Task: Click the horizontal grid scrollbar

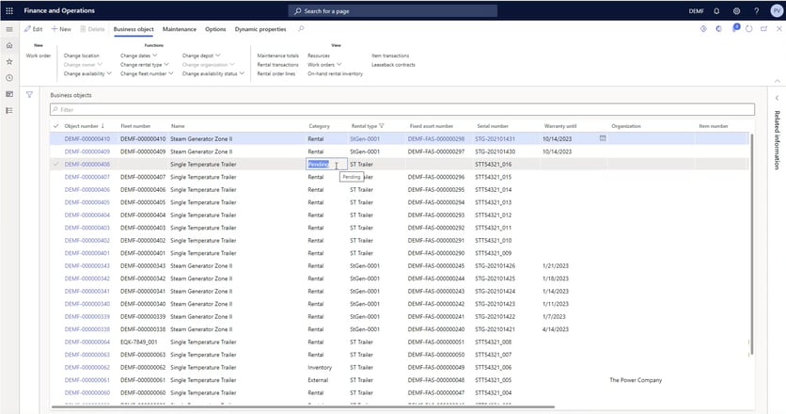Action: tap(303, 407)
